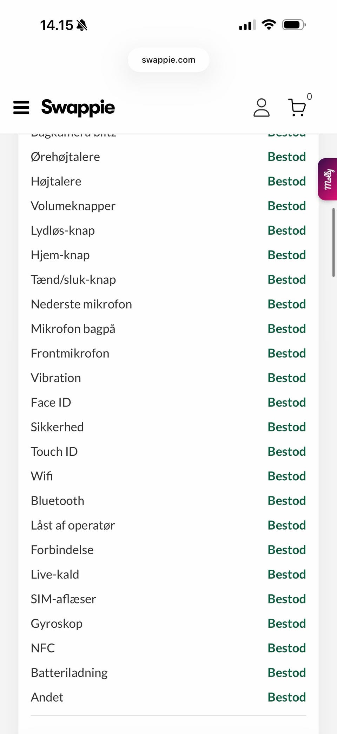337x734 pixels.
Task: Tap the silent mode bell icon
Action: (82, 25)
